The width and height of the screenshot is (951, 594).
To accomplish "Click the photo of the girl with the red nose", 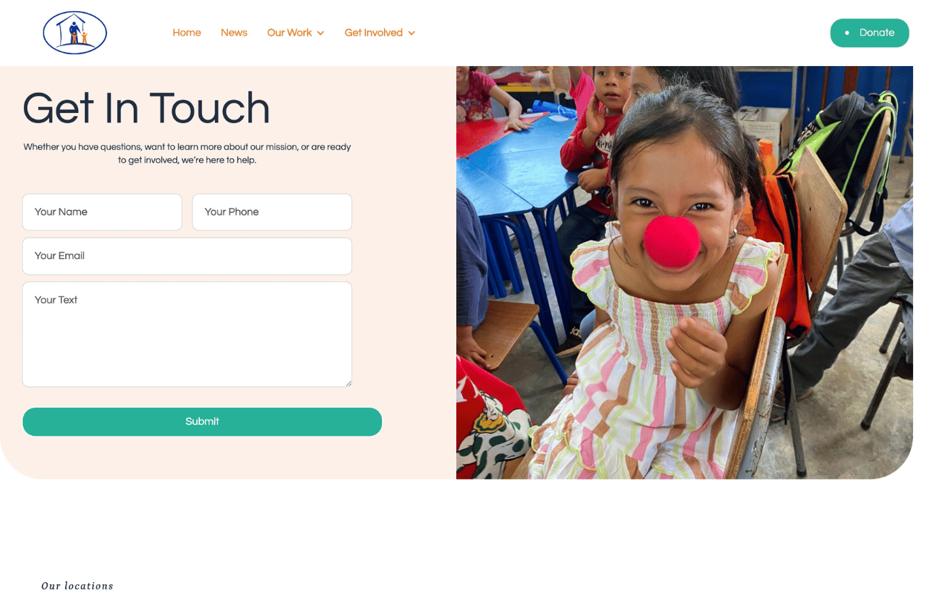I will coord(684,272).
